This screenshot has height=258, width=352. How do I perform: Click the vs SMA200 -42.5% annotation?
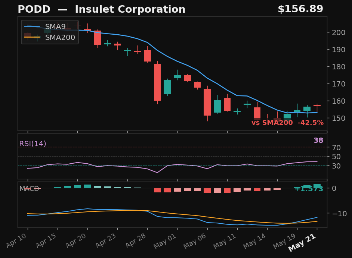pyautogui.click(x=287, y=123)
